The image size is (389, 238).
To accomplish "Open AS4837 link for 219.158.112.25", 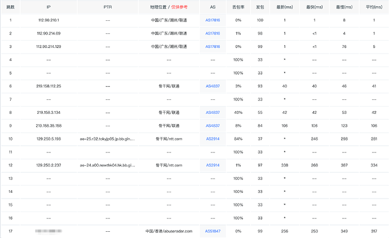I will (213, 86).
